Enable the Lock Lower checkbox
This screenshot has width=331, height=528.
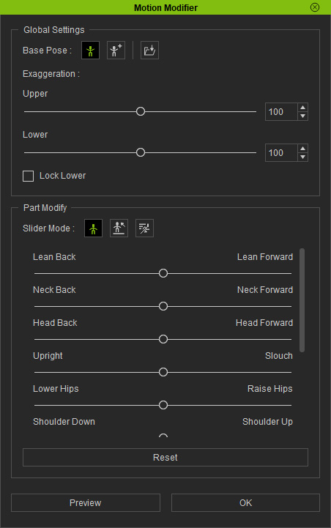pyautogui.click(x=29, y=176)
